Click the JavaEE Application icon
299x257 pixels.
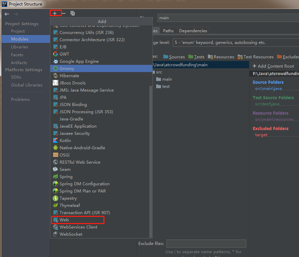tap(55, 126)
